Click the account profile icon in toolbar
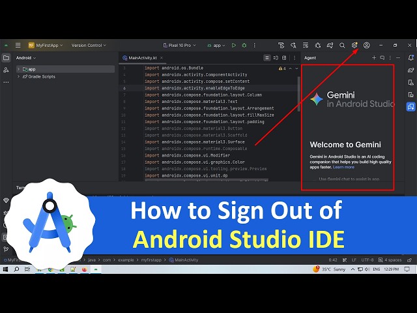 pyautogui.click(x=366, y=45)
